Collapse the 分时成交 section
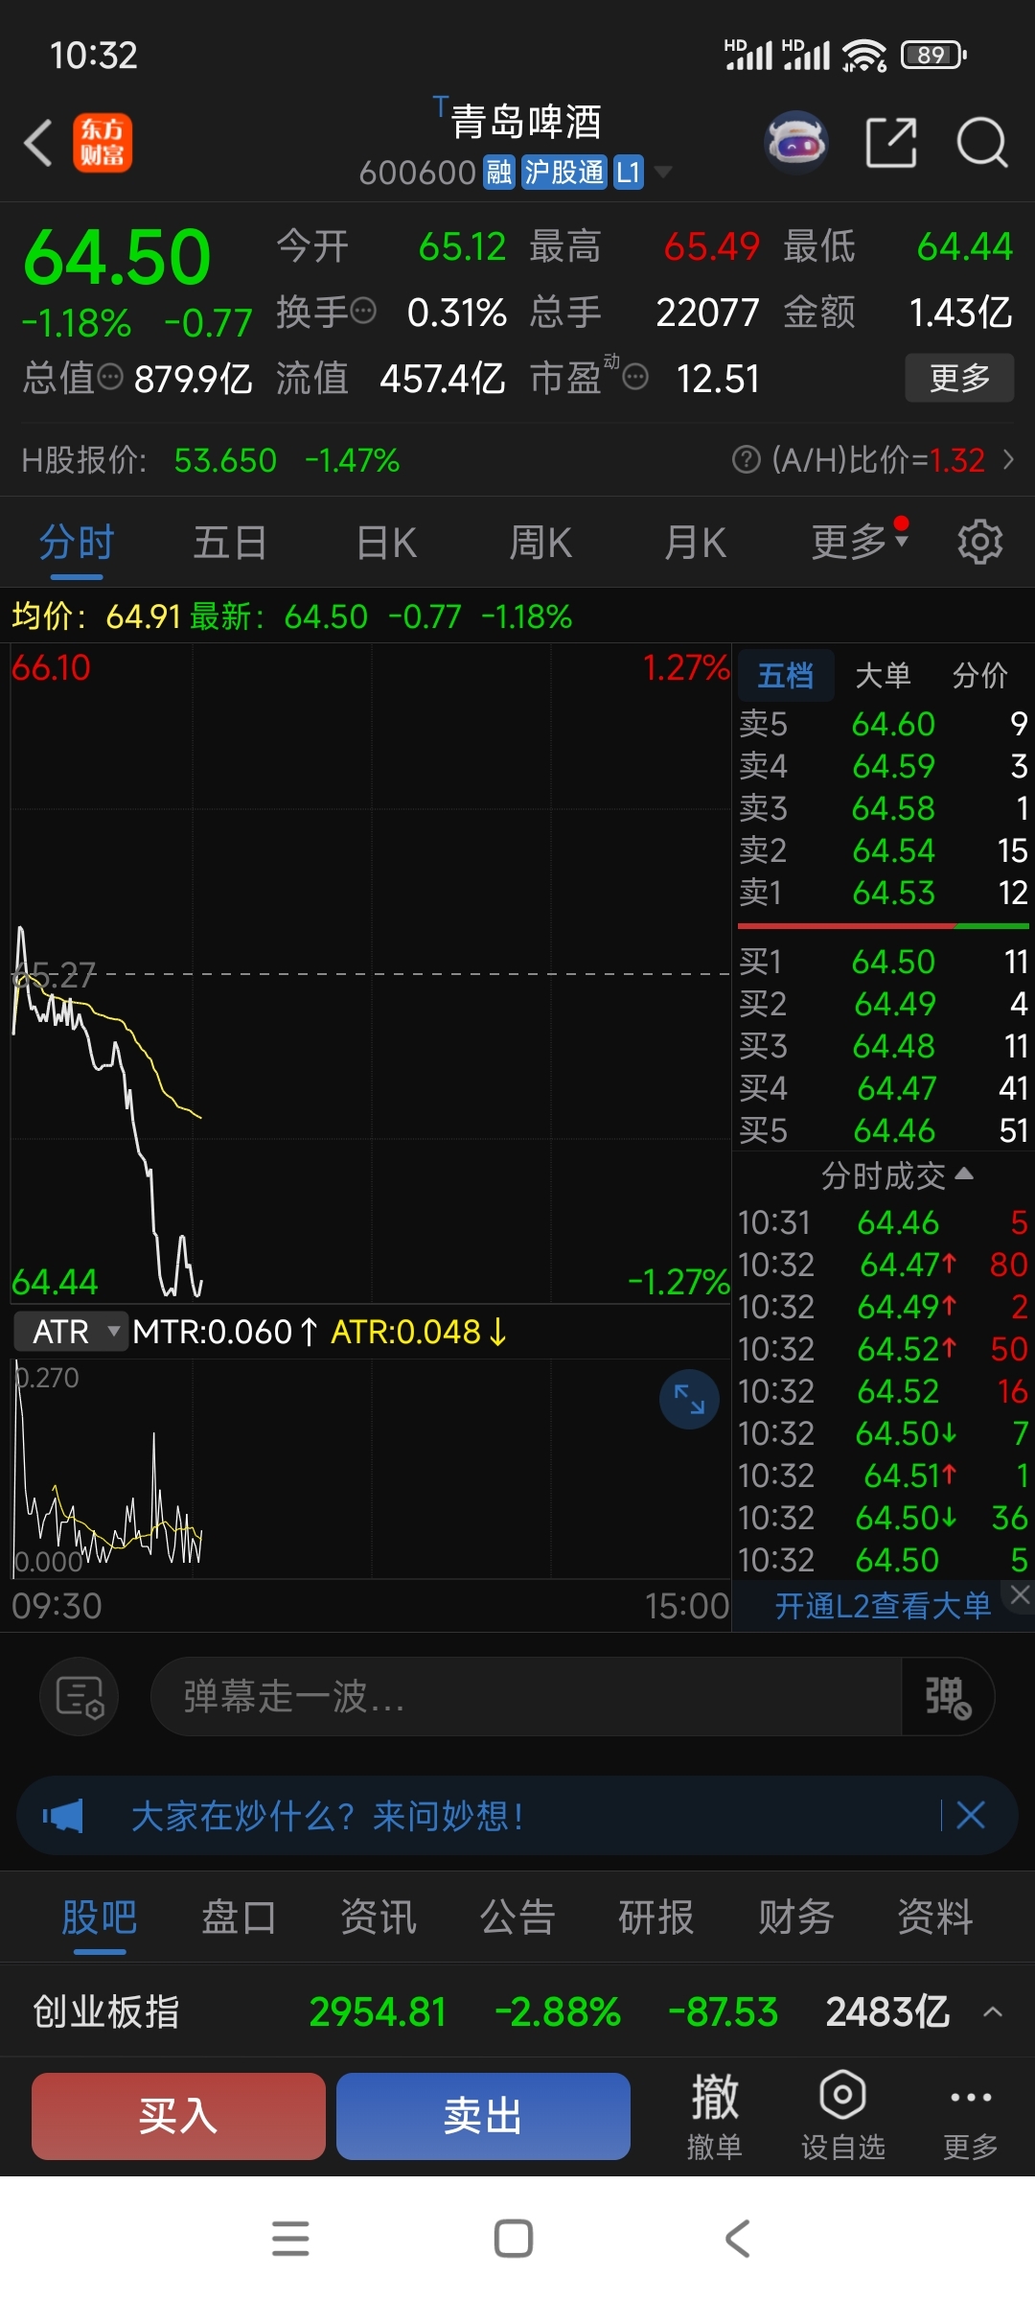1035x2301 pixels. point(897,1175)
